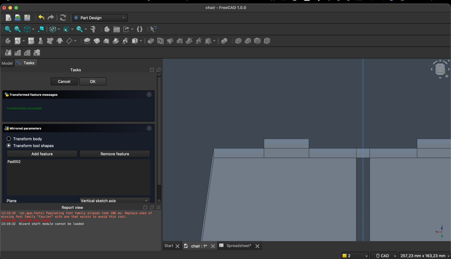
Task: Switch to the Model tab
Action: (7, 63)
